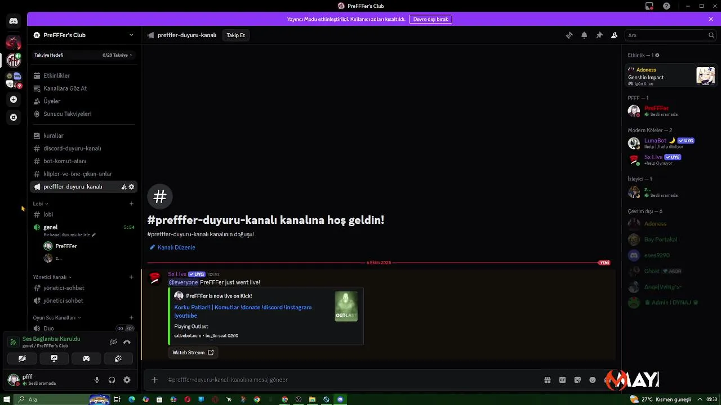The width and height of the screenshot is (721, 405).
Task: Open the Üyeler list item
Action: click(84, 101)
